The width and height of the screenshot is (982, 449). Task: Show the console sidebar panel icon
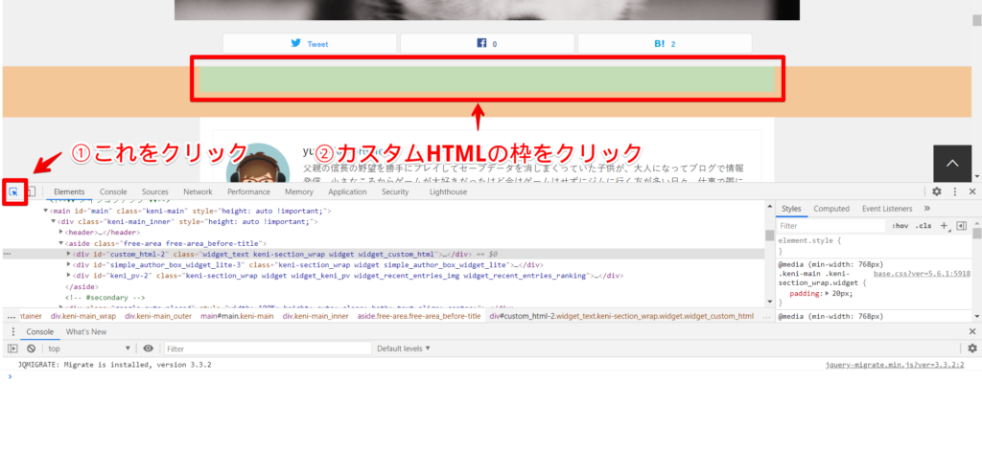tap(12, 348)
